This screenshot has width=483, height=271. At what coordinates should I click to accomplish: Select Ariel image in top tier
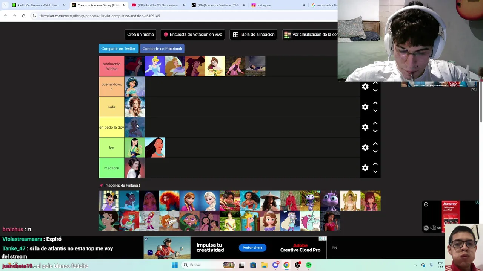(x=134, y=66)
